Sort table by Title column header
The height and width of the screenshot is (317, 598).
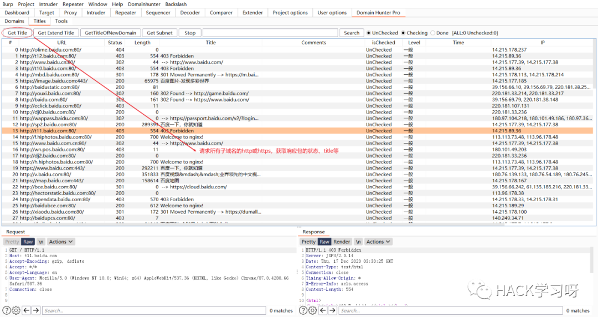[x=210, y=42]
